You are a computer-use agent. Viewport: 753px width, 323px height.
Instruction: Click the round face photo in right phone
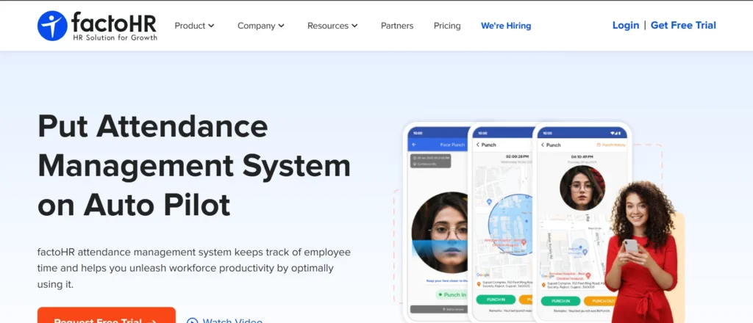[582, 188]
